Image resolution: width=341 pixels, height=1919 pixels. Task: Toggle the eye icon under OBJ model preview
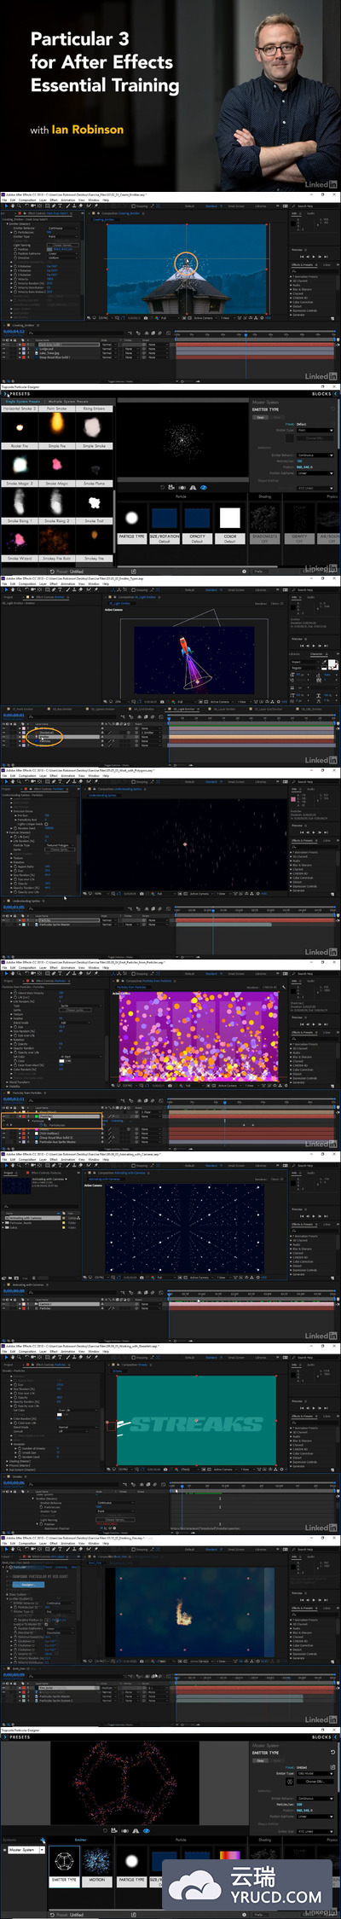pos(147,1830)
